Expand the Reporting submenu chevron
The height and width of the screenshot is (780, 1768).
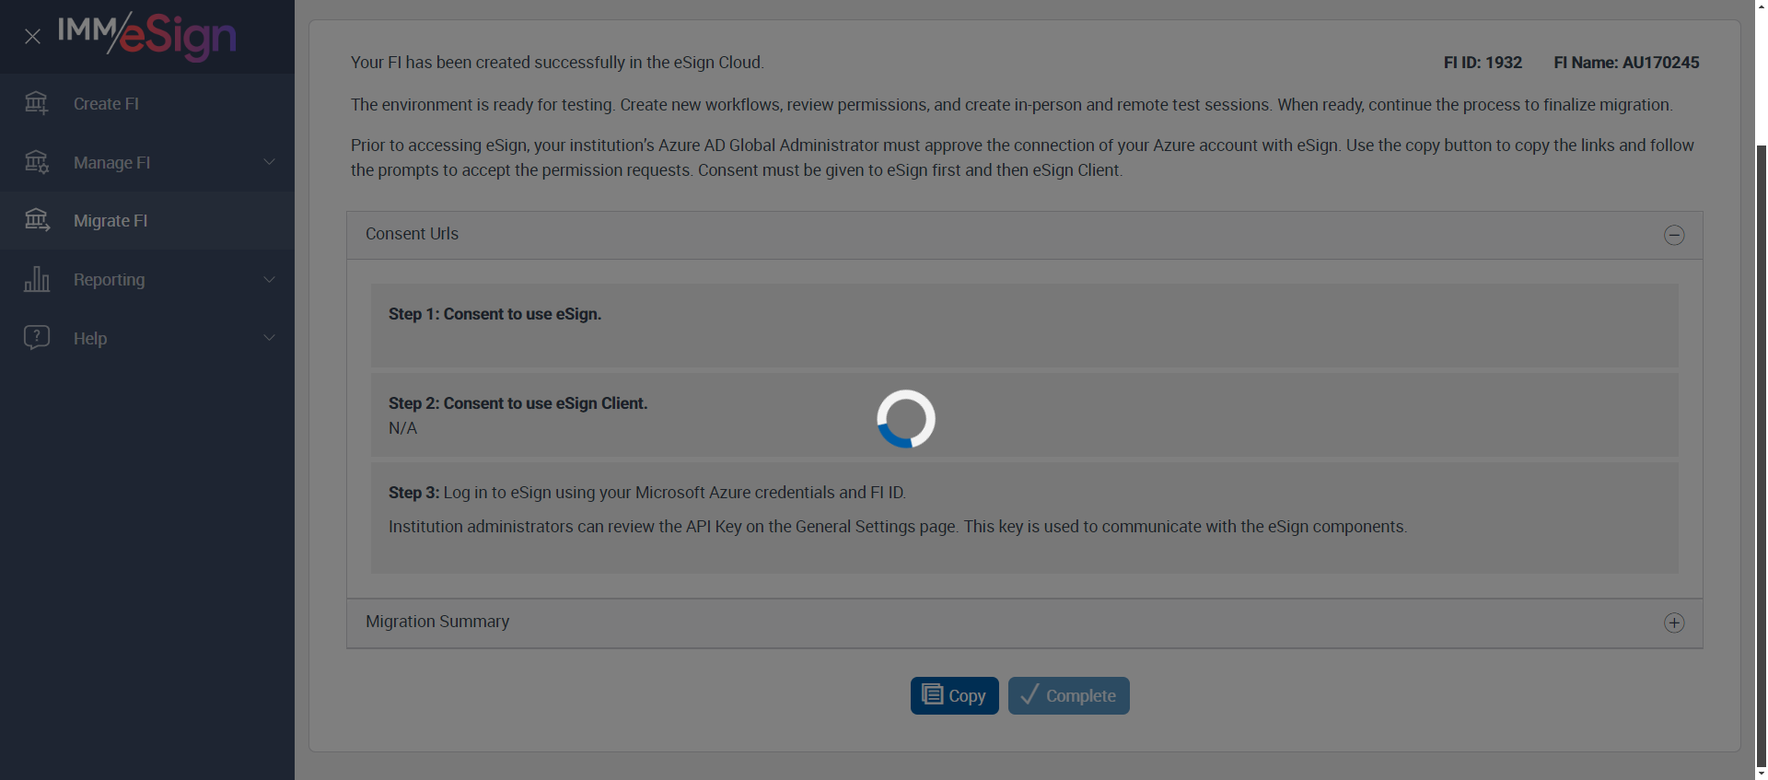click(x=269, y=279)
